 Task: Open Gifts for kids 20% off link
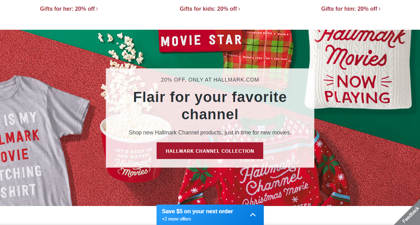[210, 9]
